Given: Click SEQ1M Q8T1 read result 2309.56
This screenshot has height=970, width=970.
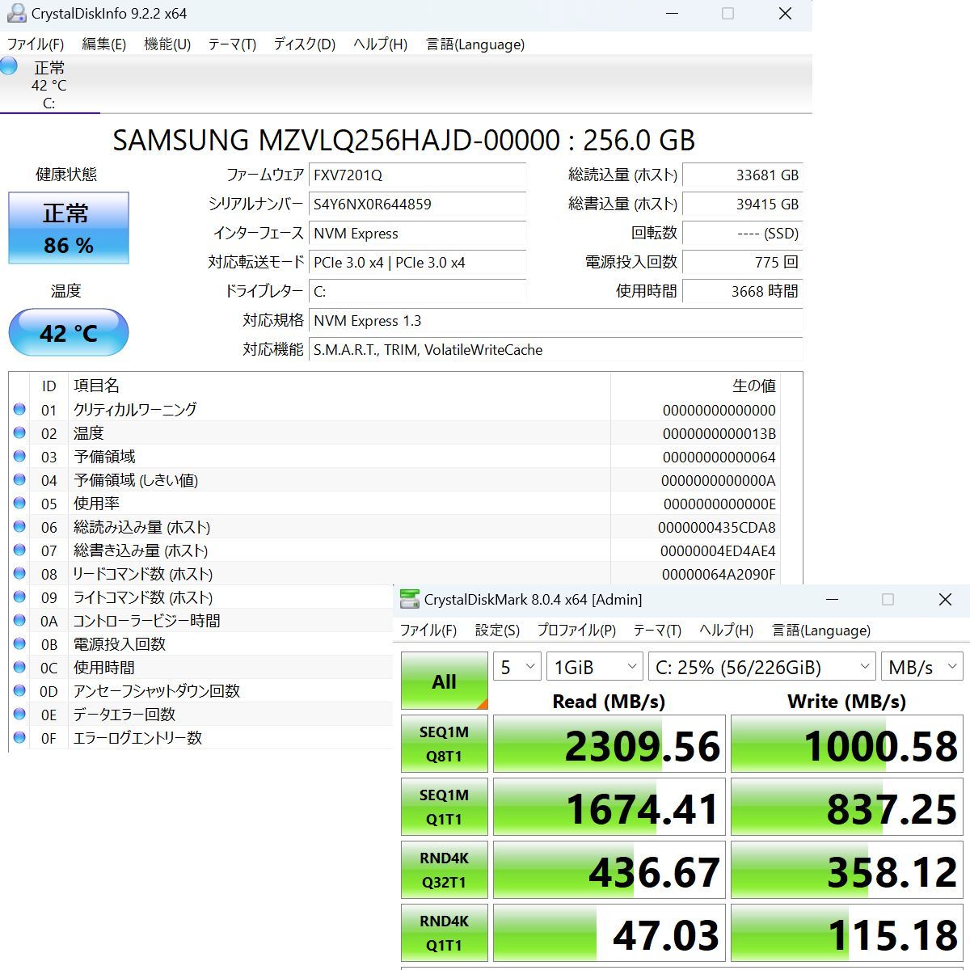Looking at the screenshot, I should click(x=609, y=744).
